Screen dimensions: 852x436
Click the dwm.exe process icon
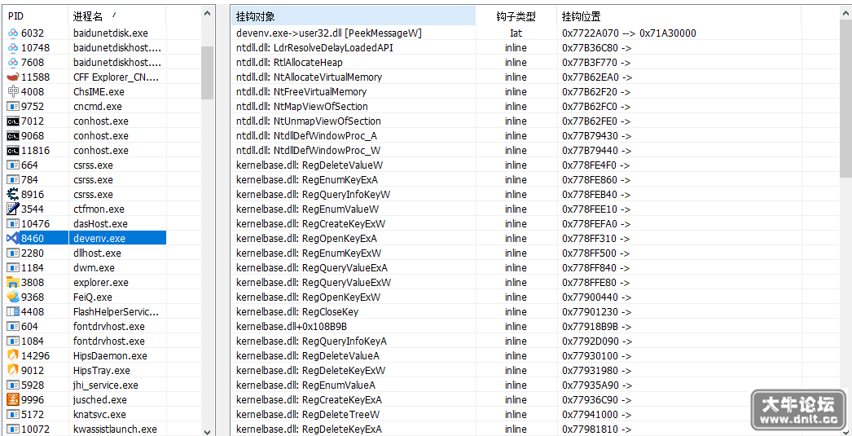(x=14, y=268)
